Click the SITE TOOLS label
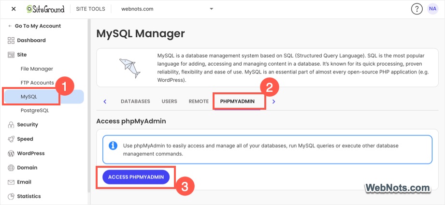445x205 pixels. [x=90, y=9]
